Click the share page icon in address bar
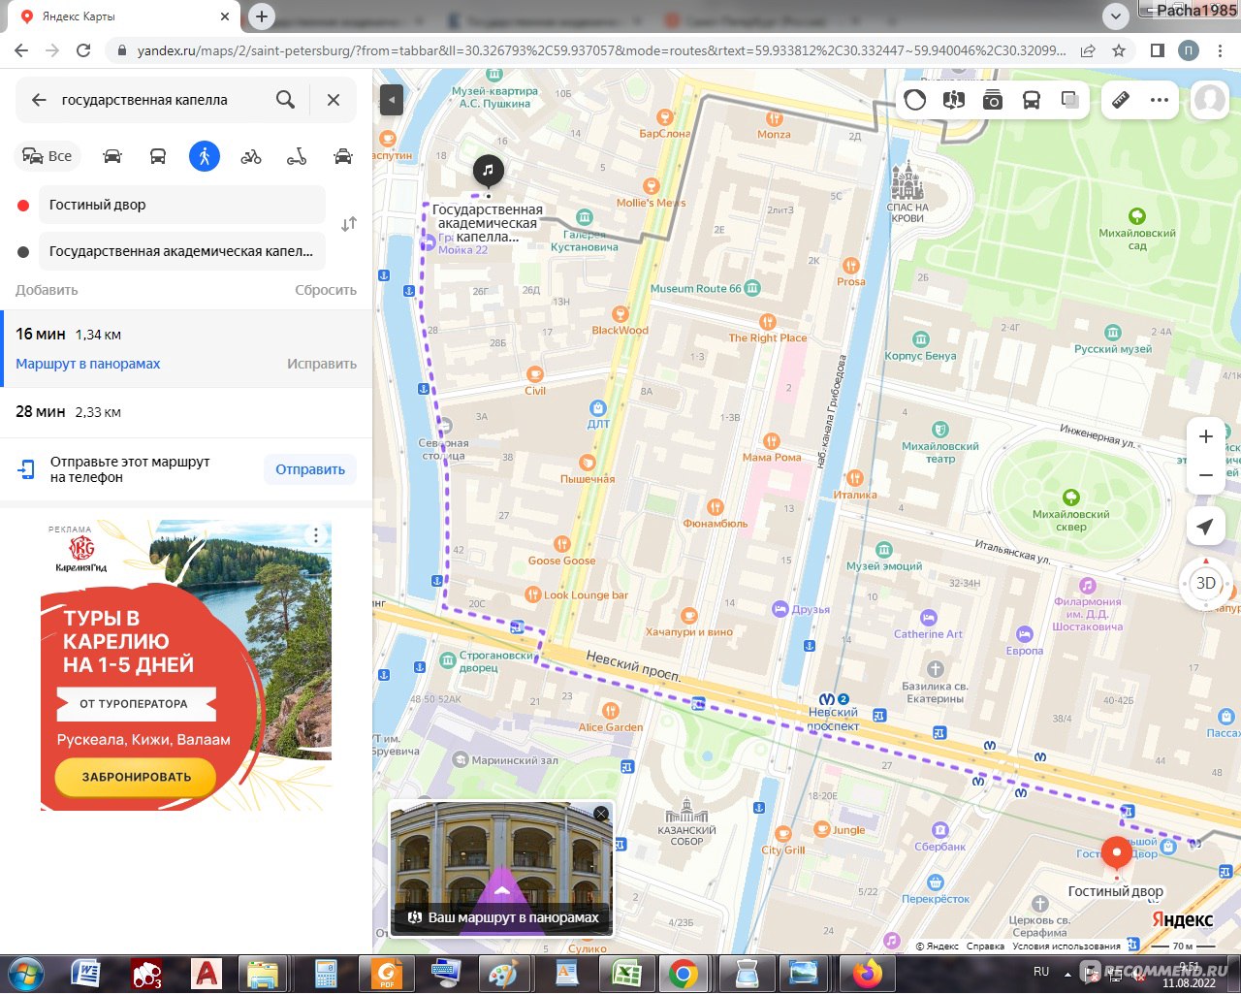 (1088, 50)
